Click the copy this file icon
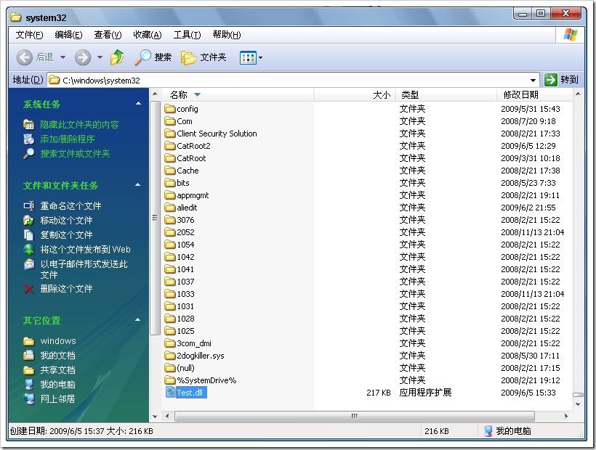 (x=29, y=235)
